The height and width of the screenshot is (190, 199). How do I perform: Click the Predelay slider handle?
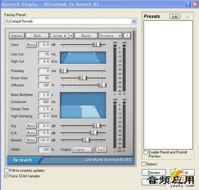pyautogui.click(x=64, y=71)
